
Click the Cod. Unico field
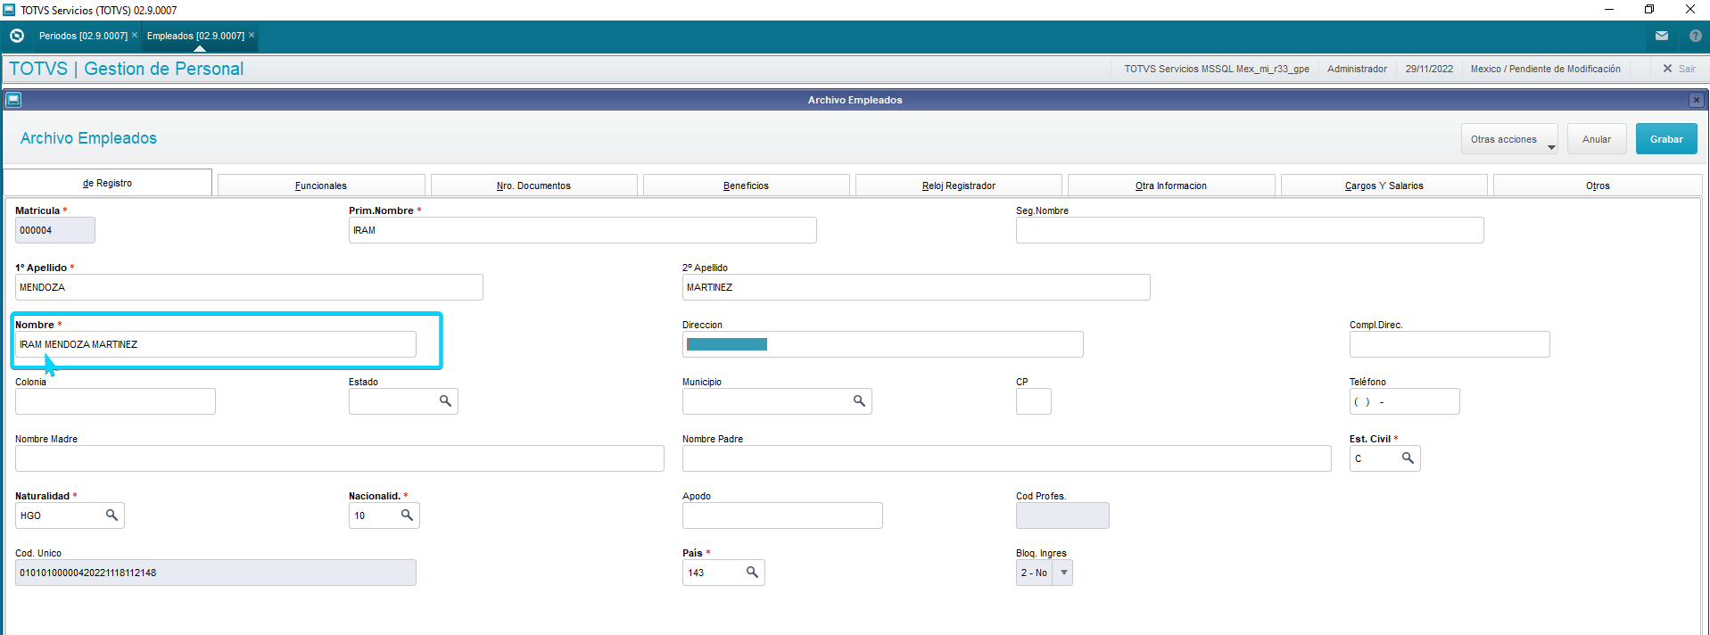216,573
